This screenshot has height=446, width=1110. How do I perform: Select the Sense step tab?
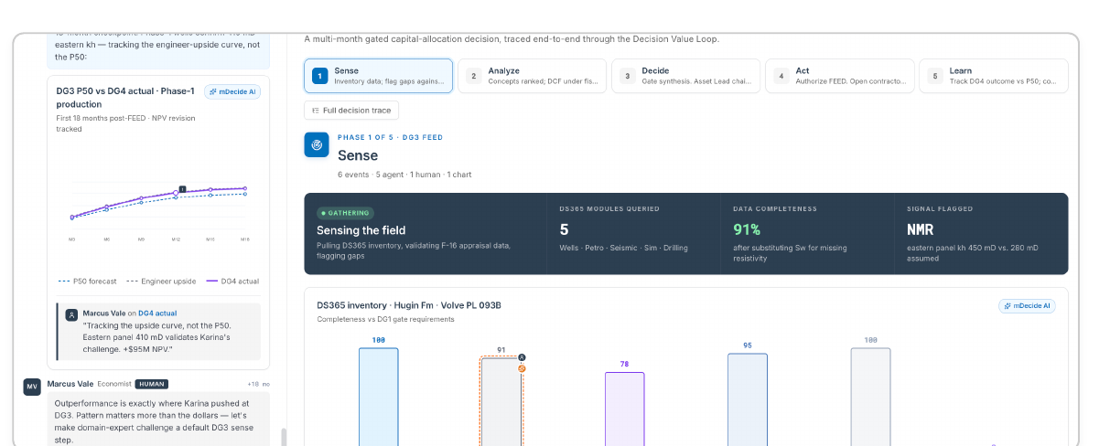tap(378, 76)
